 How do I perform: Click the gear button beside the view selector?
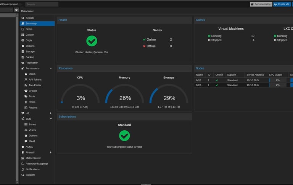16,10
